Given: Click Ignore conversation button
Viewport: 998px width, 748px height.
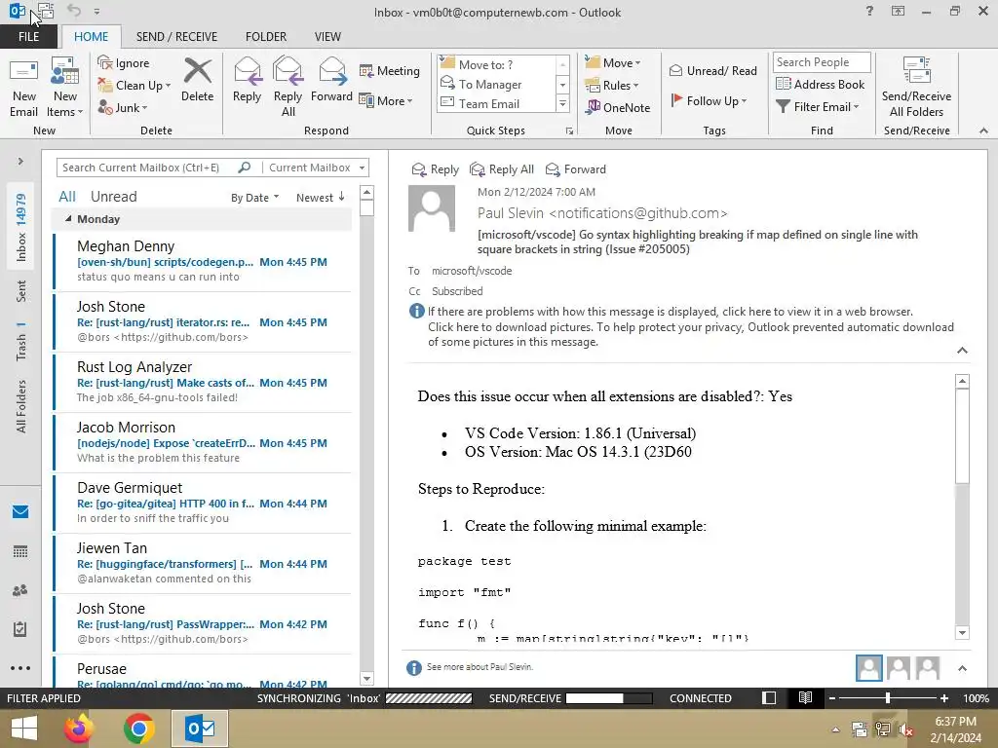Looking at the screenshot, I should pos(124,63).
